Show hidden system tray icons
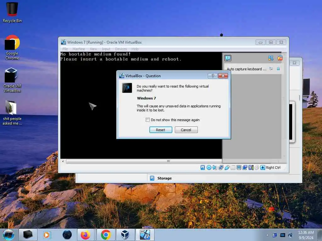 coord(267,235)
